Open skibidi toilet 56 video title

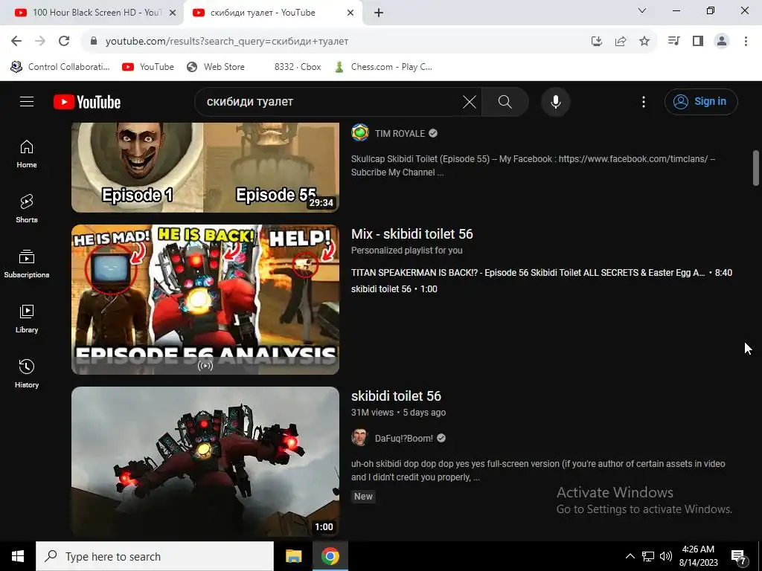(396, 396)
